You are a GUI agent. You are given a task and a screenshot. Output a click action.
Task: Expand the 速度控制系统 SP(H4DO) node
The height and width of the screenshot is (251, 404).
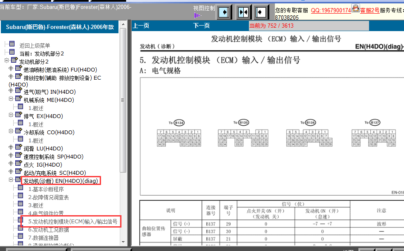coord(11,155)
